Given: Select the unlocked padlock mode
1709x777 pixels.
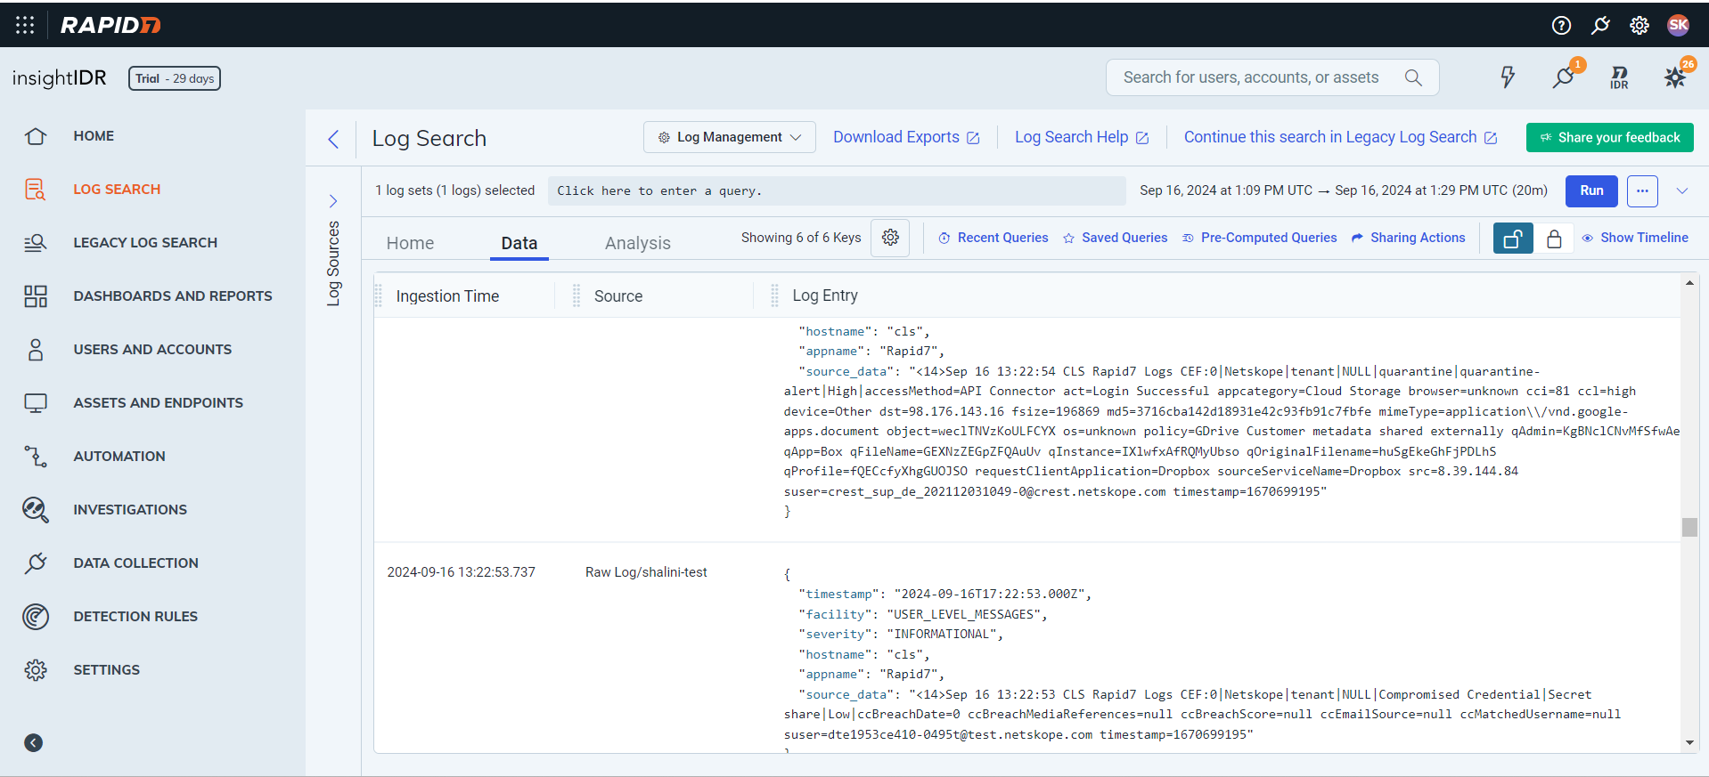Looking at the screenshot, I should point(1513,239).
